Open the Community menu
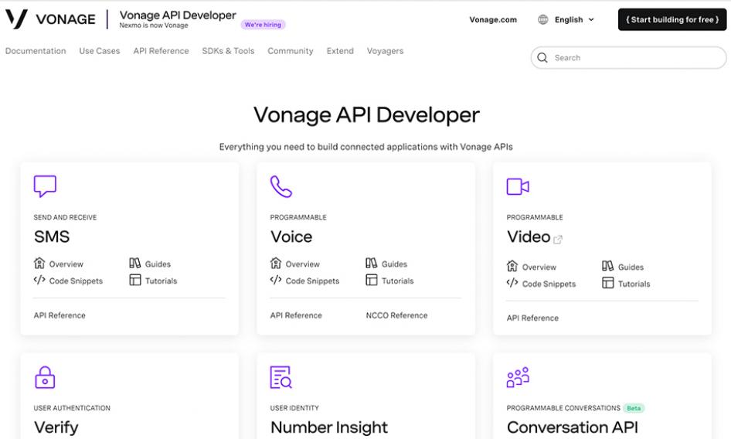The height and width of the screenshot is (439, 731). [x=291, y=51]
